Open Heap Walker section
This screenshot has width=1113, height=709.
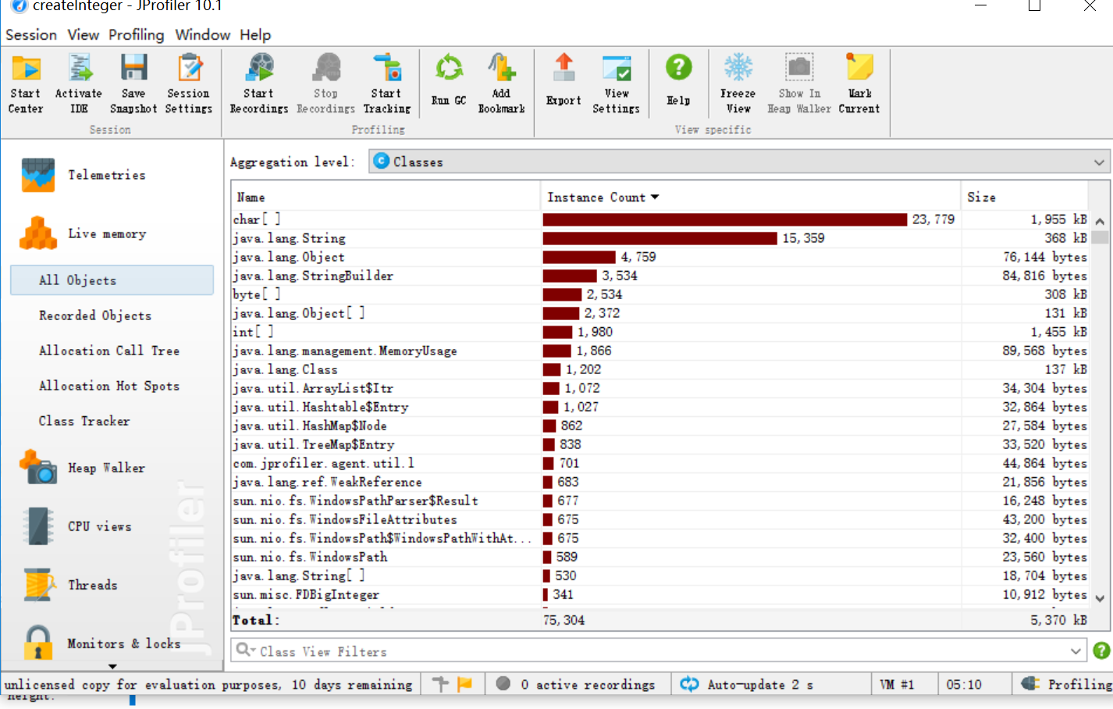pyautogui.click(x=83, y=468)
